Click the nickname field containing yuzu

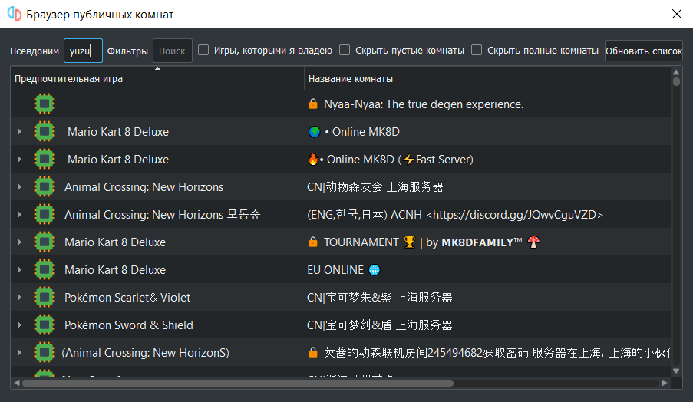(83, 51)
